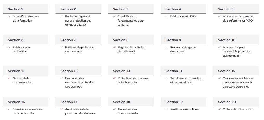The height and width of the screenshot is (120, 264).
Task: Select Processus de gestion des risques text
Action: pyautogui.click(x=184, y=50)
